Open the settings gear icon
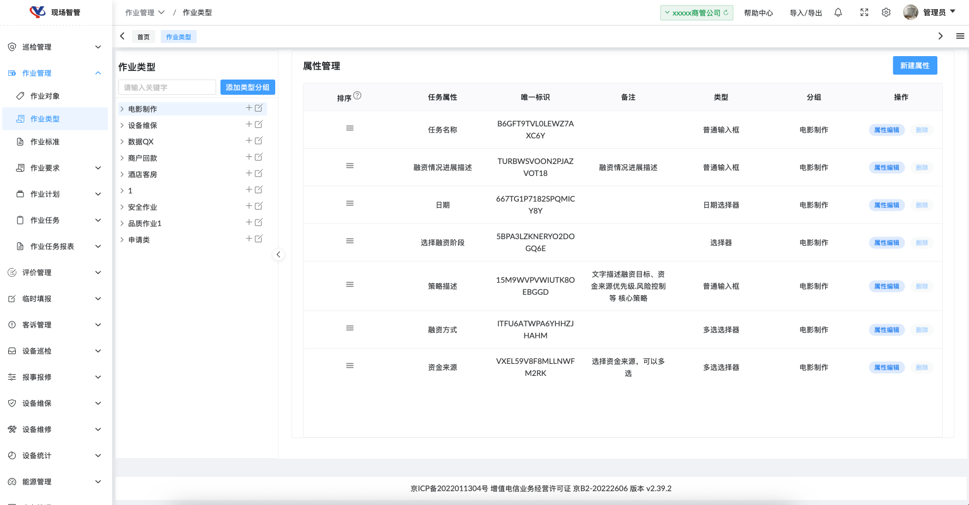 886,13
